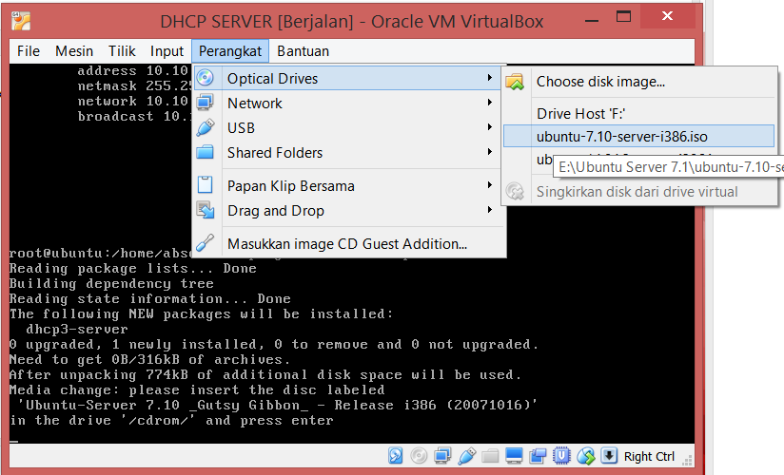Viewport: 784px width, 475px height.
Task: Click the Right Ctrl host key label
Action: 649,456
